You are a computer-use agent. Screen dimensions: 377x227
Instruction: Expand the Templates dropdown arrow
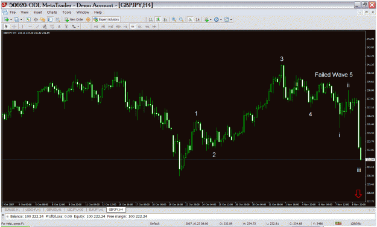tap(231, 19)
